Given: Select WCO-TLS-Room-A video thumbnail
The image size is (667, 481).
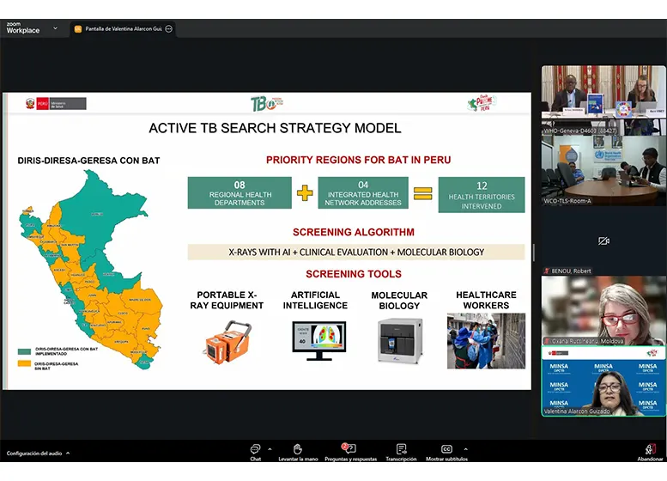Looking at the screenshot, I should 603,172.
